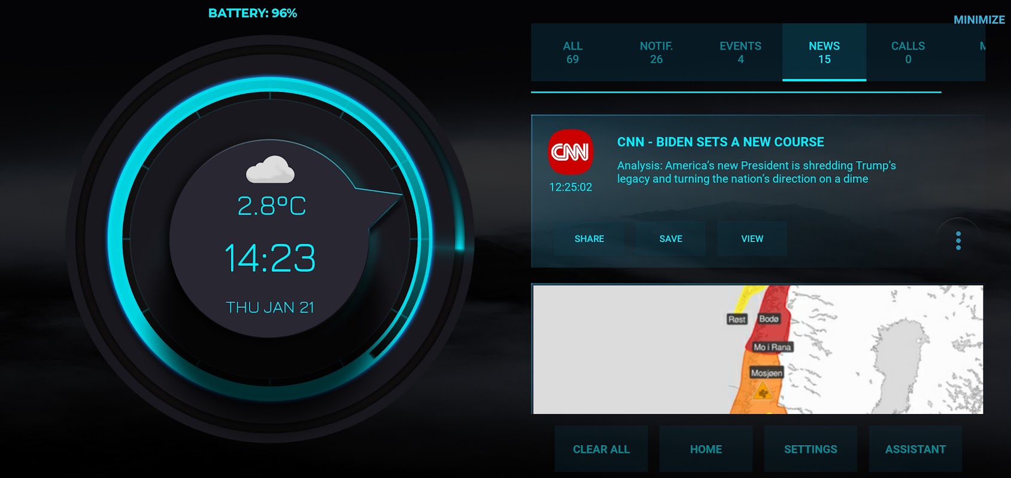Select the NEWS 15 tab
The width and height of the screenshot is (1011, 478).
pos(824,53)
